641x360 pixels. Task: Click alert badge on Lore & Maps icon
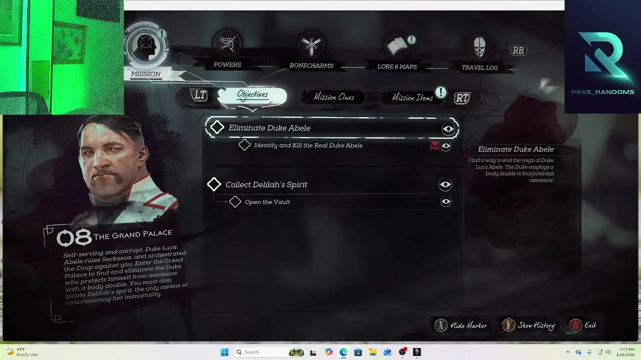coord(411,39)
